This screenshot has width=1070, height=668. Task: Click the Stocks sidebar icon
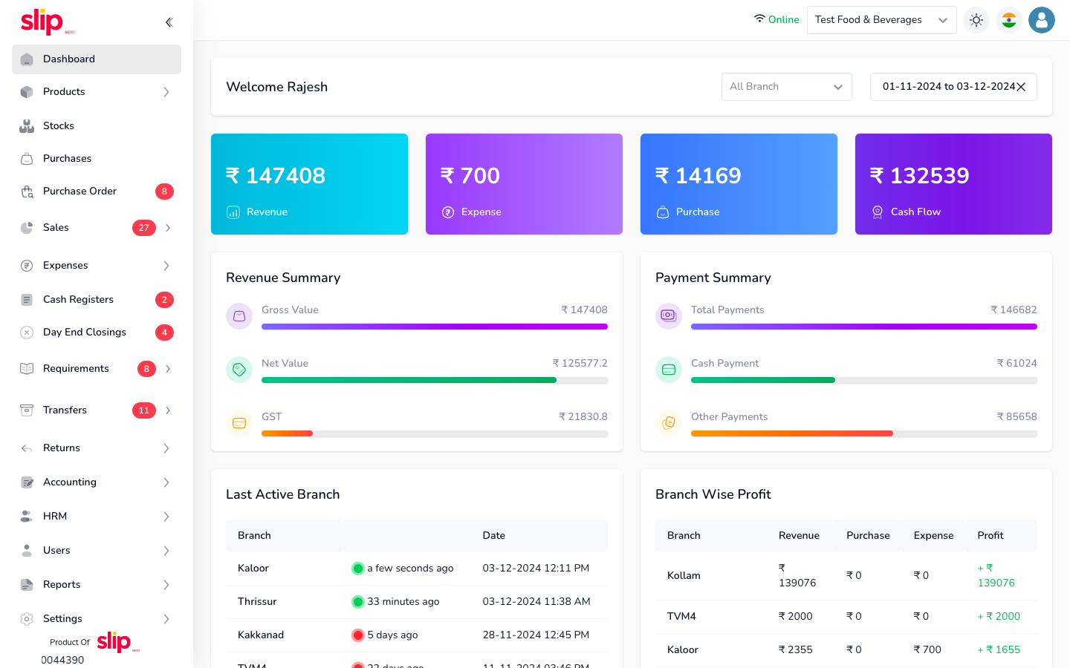coord(27,126)
